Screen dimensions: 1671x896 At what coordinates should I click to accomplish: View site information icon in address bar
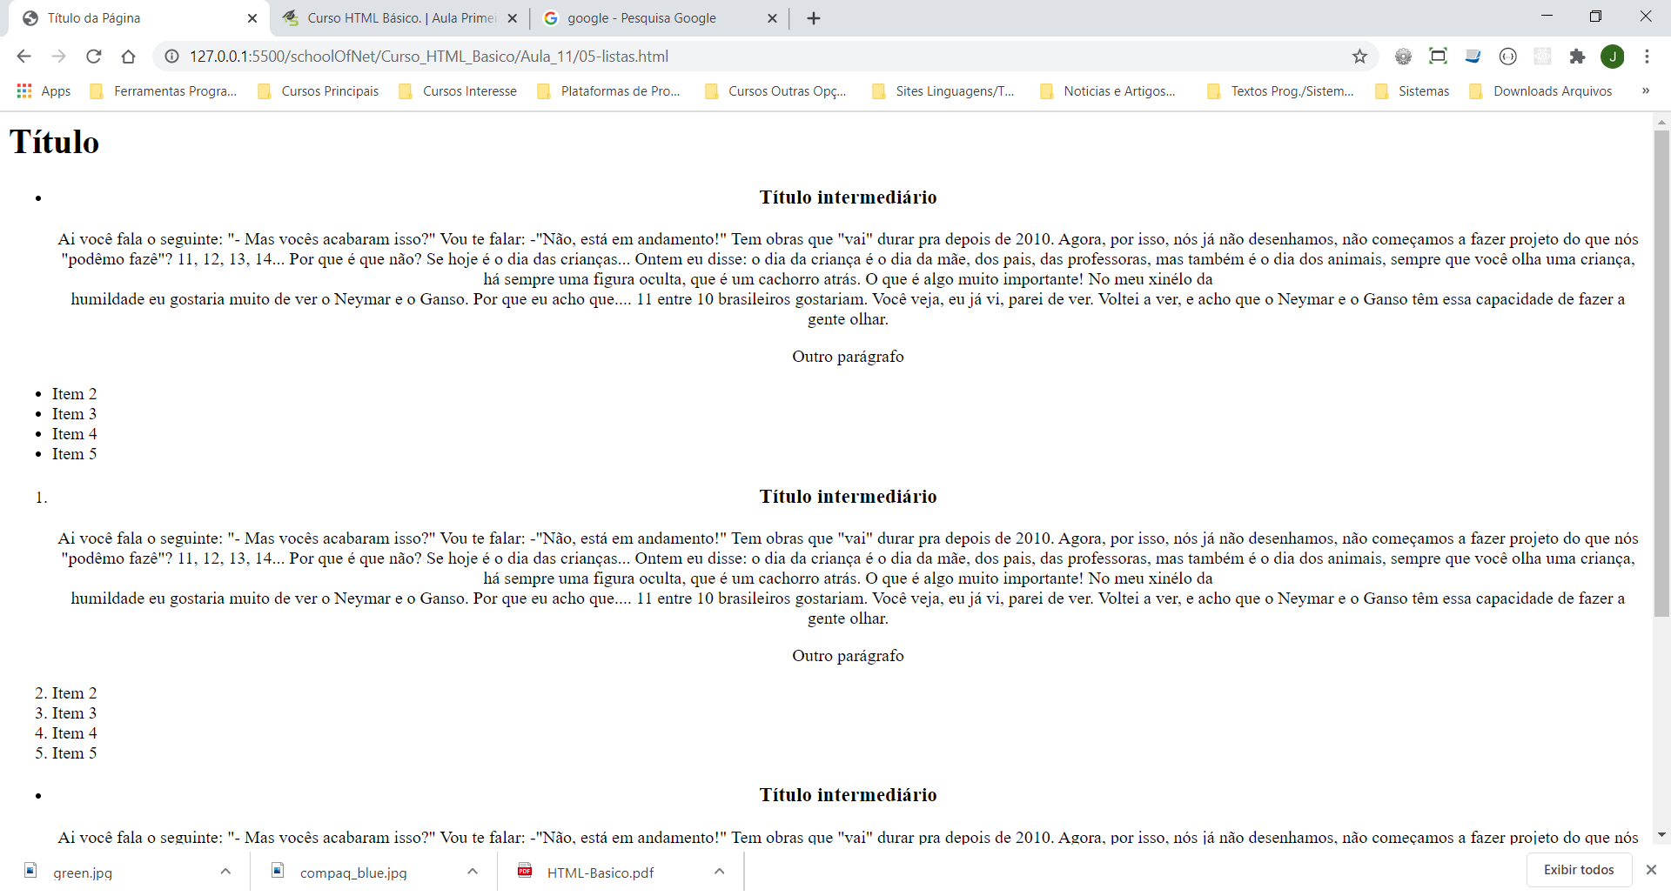pos(172,57)
